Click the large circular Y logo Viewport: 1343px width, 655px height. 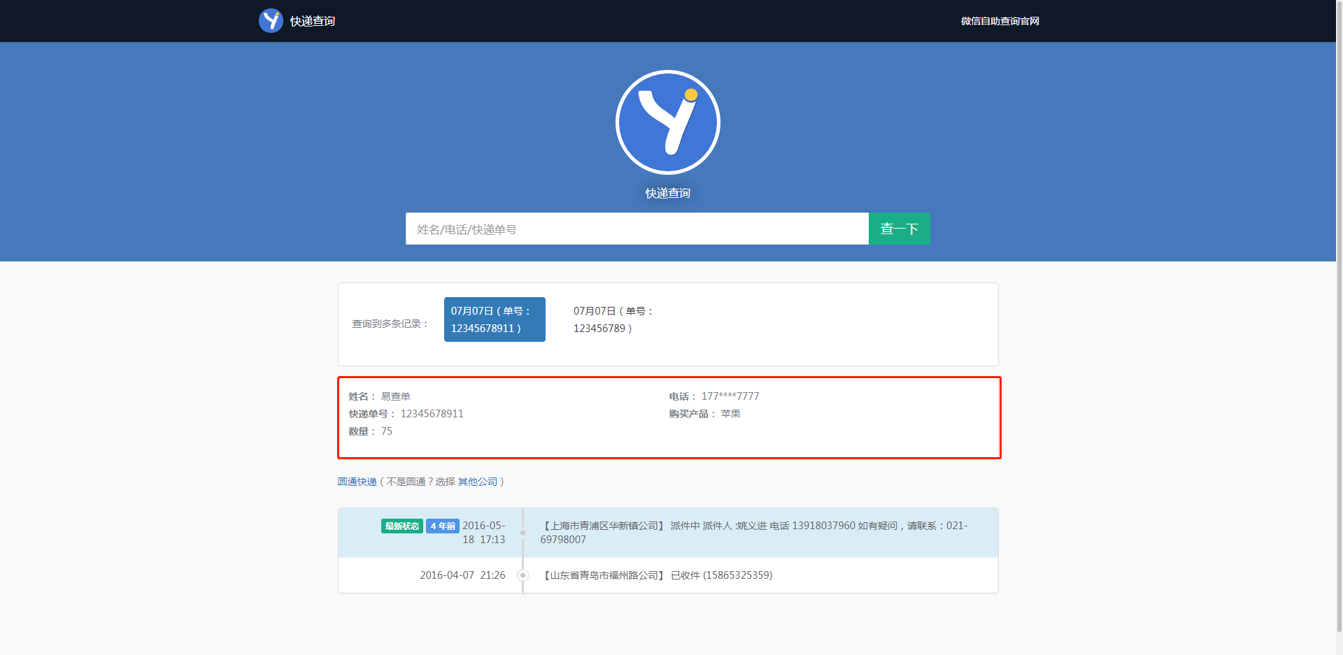click(x=667, y=122)
